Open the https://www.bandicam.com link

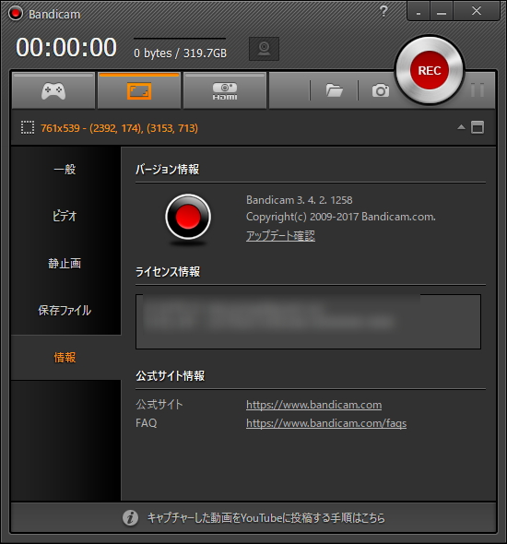[x=313, y=405]
